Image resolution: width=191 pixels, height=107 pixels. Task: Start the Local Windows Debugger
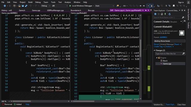(81, 6)
